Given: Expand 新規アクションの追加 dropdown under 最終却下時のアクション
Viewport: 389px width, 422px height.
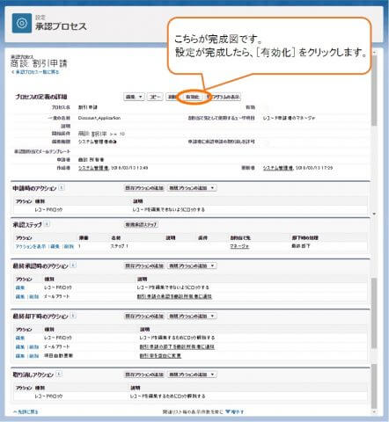Looking at the screenshot, I should tap(192, 316).
